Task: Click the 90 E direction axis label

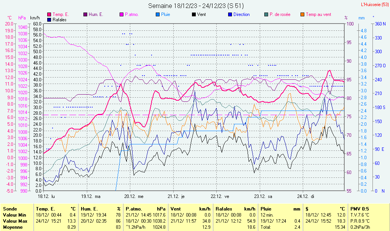Action: (x=380, y=149)
